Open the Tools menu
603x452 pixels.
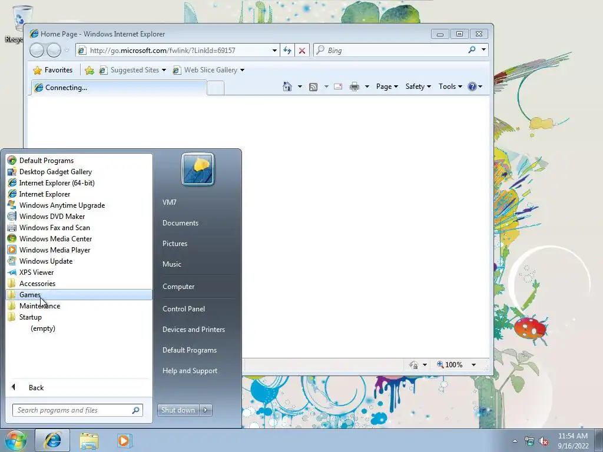[450, 87]
